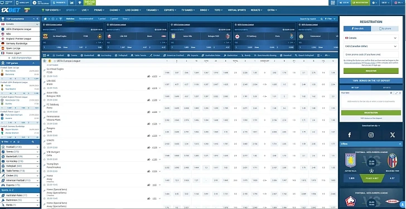Select Football in the sports filter strip
Image resolution: width=406 pixels, height=209 pixels.
[x=58, y=55]
